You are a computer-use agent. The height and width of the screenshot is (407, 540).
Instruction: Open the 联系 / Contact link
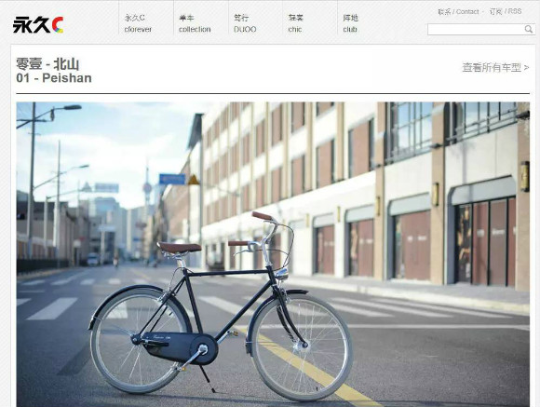tap(458, 12)
